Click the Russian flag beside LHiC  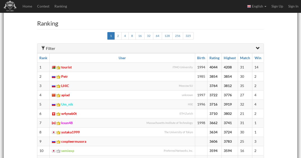(x=54, y=86)
